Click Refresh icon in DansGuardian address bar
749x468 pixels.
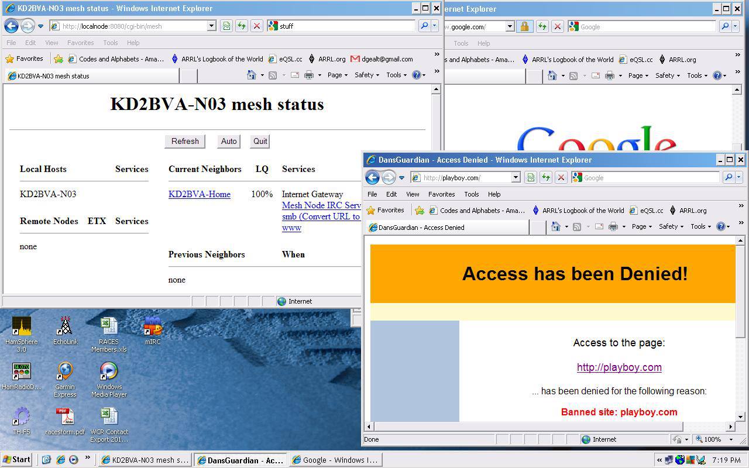545,177
